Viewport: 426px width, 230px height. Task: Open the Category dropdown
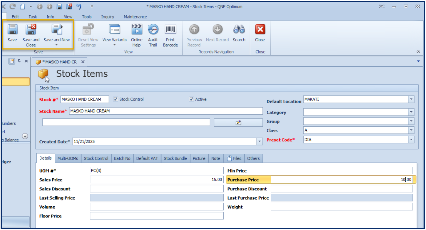pos(411,112)
